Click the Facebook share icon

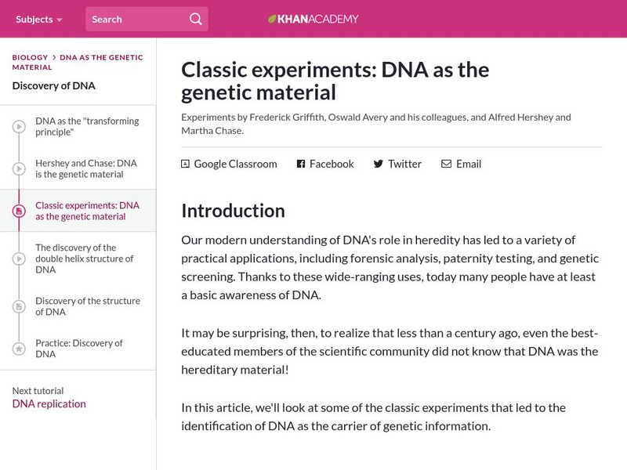point(300,164)
